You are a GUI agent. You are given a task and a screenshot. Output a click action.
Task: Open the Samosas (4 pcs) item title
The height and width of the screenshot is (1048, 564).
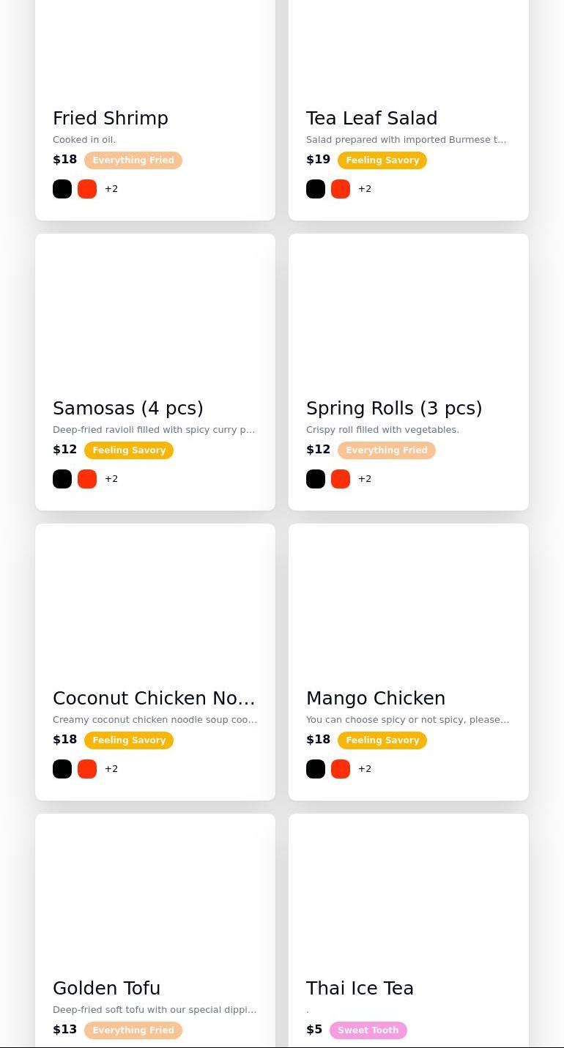[128, 408]
